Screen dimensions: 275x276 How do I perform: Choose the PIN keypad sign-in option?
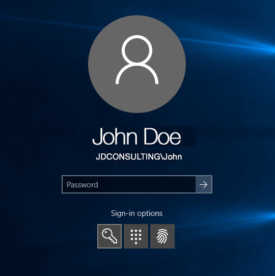pos(136,236)
